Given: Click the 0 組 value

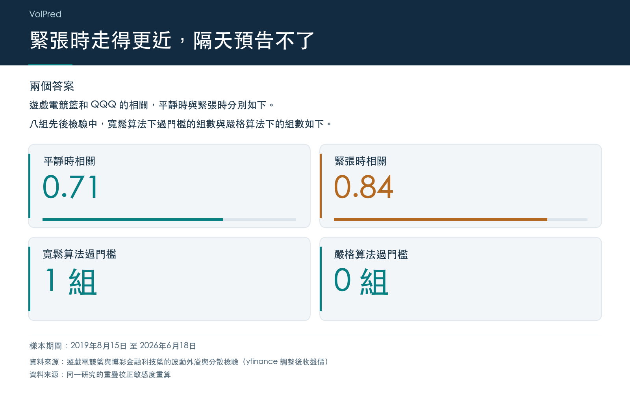Looking at the screenshot, I should (x=361, y=281).
